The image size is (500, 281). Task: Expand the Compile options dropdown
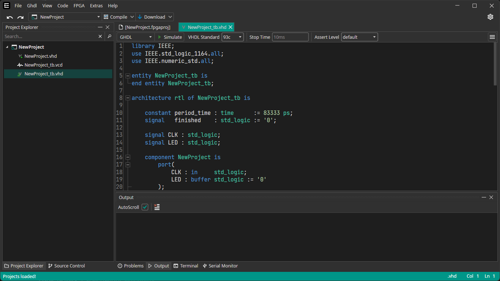pos(132,16)
